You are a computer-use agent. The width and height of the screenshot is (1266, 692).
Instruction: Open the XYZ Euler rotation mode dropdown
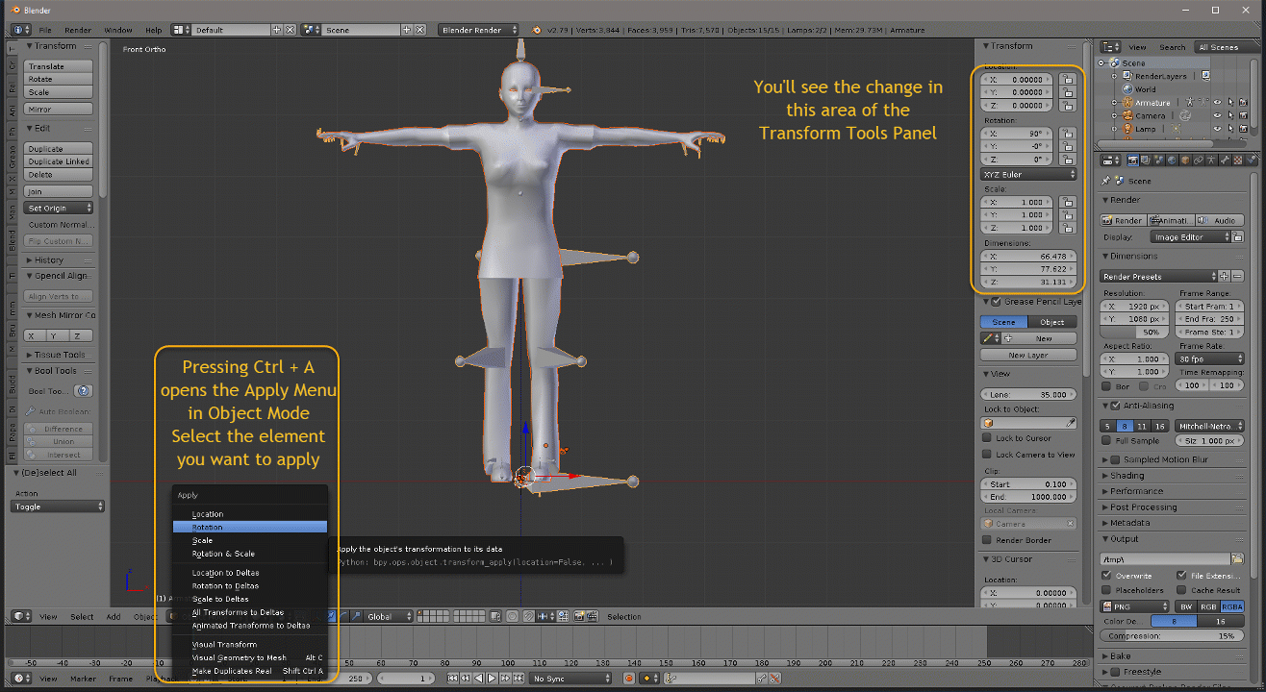point(1027,174)
